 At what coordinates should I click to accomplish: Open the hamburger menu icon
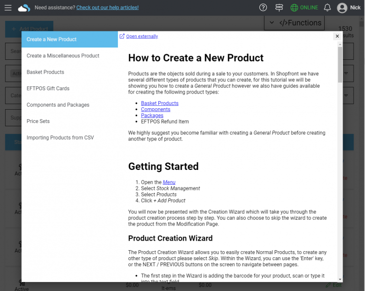point(8,8)
